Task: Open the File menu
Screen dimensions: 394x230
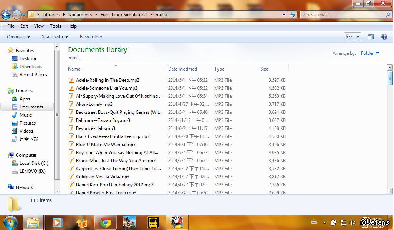Action: [x=11, y=26]
